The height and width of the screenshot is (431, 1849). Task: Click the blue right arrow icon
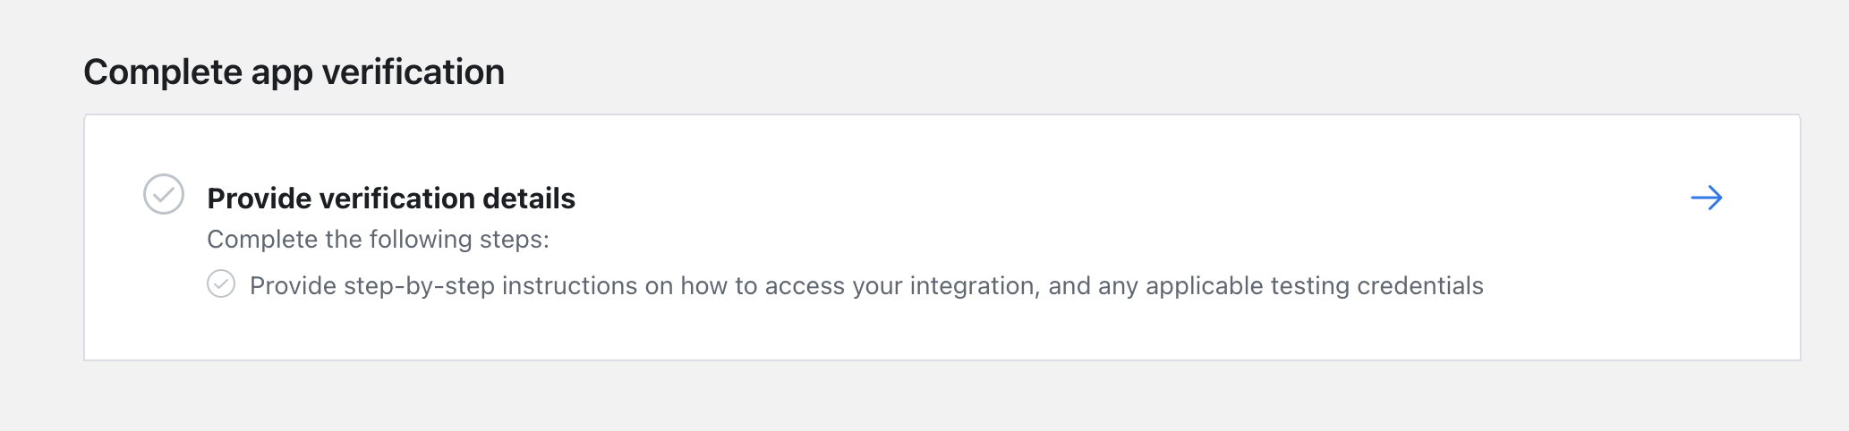click(1706, 198)
